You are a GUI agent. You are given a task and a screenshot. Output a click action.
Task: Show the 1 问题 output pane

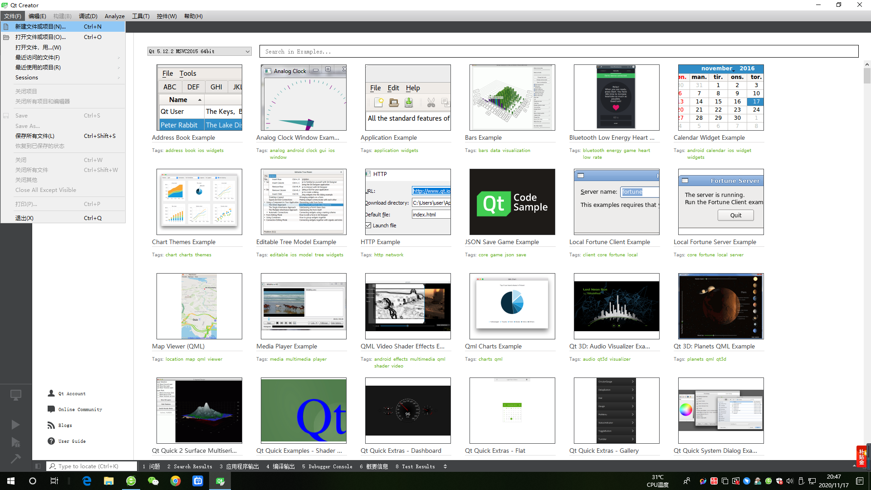point(151,466)
